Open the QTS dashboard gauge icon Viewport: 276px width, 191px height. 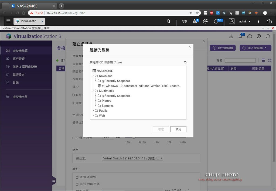[269, 21]
